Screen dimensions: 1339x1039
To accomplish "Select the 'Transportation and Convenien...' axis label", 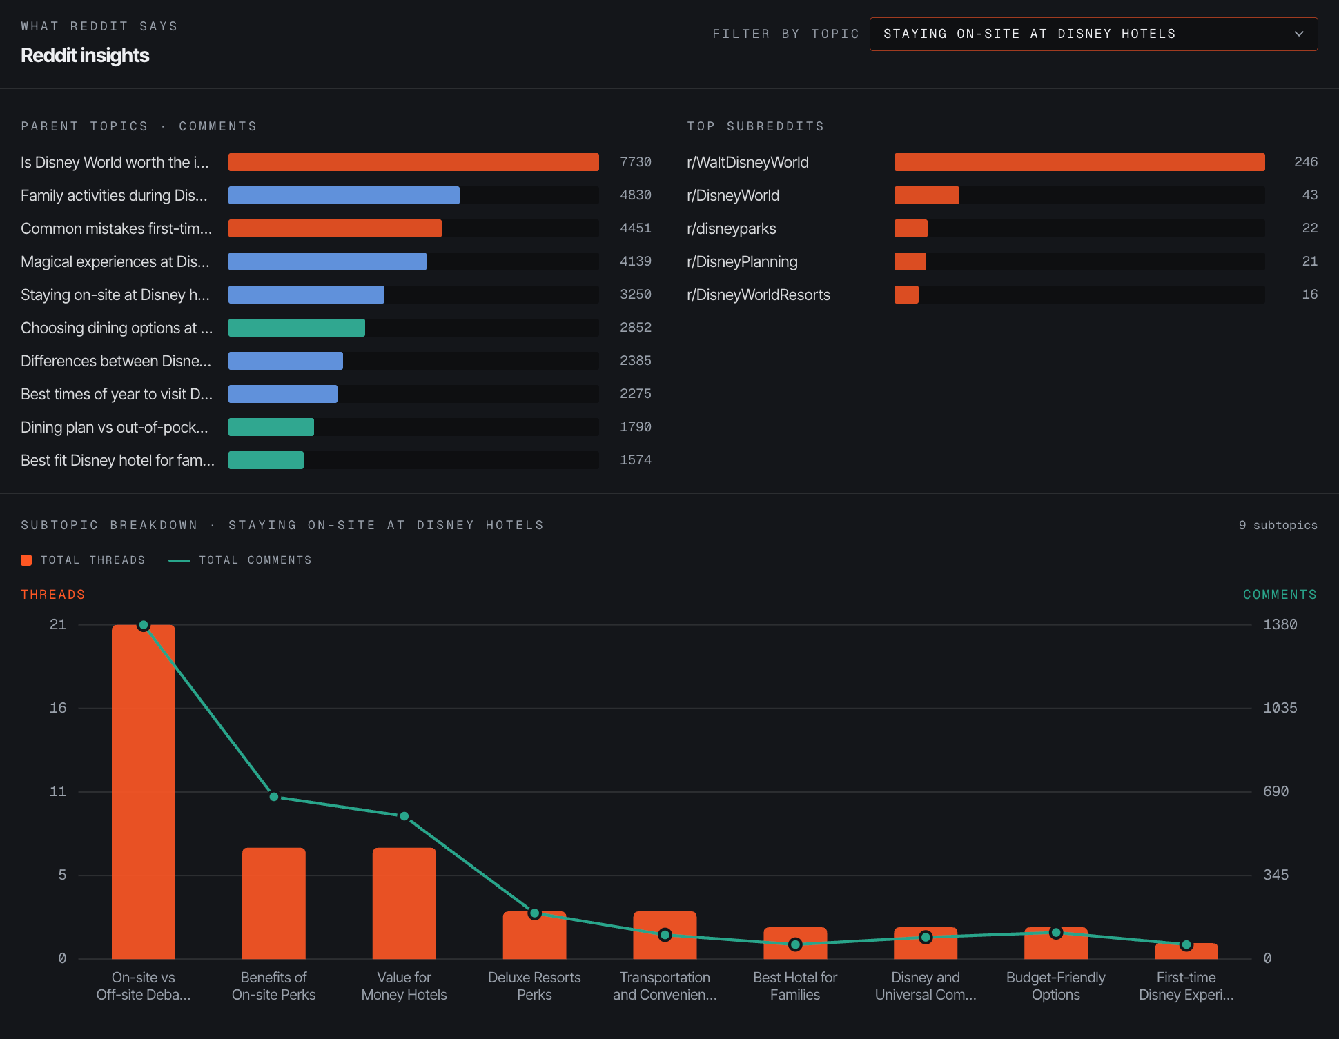I will [x=665, y=986].
